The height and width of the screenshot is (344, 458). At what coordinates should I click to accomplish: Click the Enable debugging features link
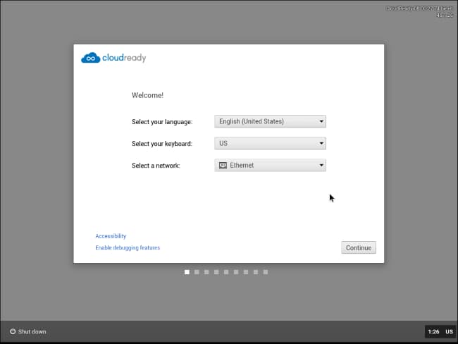point(128,248)
